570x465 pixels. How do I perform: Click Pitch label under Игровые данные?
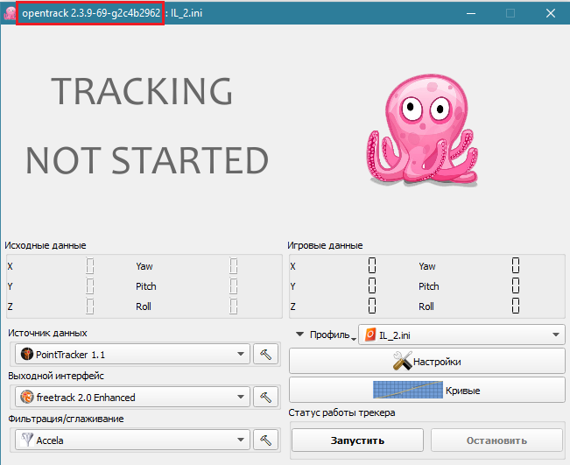pos(428,286)
